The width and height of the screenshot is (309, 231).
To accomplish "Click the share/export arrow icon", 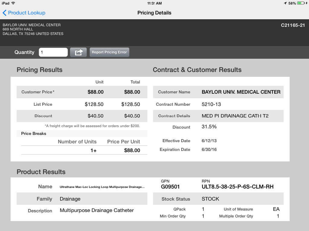I will pos(78,52).
